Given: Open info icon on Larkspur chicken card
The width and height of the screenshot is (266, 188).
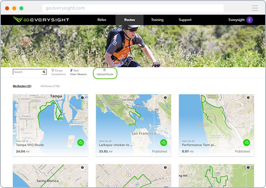Looking at the screenshot, I should pyautogui.click(x=165, y=98).
